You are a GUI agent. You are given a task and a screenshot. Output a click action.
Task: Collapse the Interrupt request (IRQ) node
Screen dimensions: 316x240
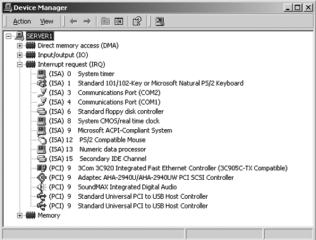(20, 65)
